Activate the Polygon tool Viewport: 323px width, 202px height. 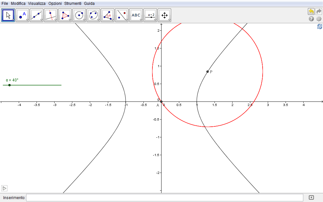click(x=65, y=15)
